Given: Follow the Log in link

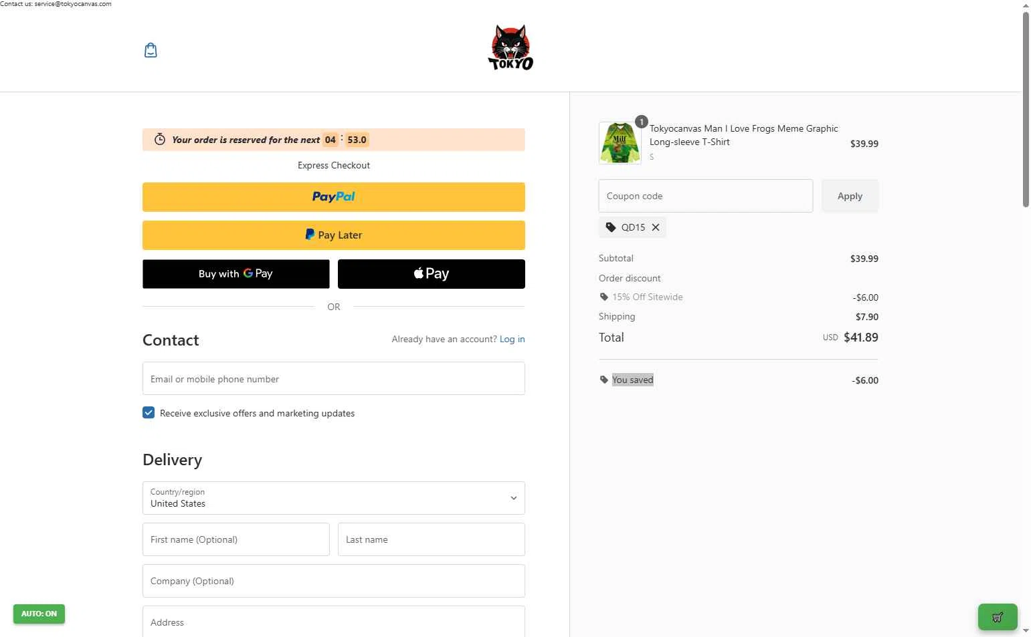Looking at the screenshot, I should [512, 339].
